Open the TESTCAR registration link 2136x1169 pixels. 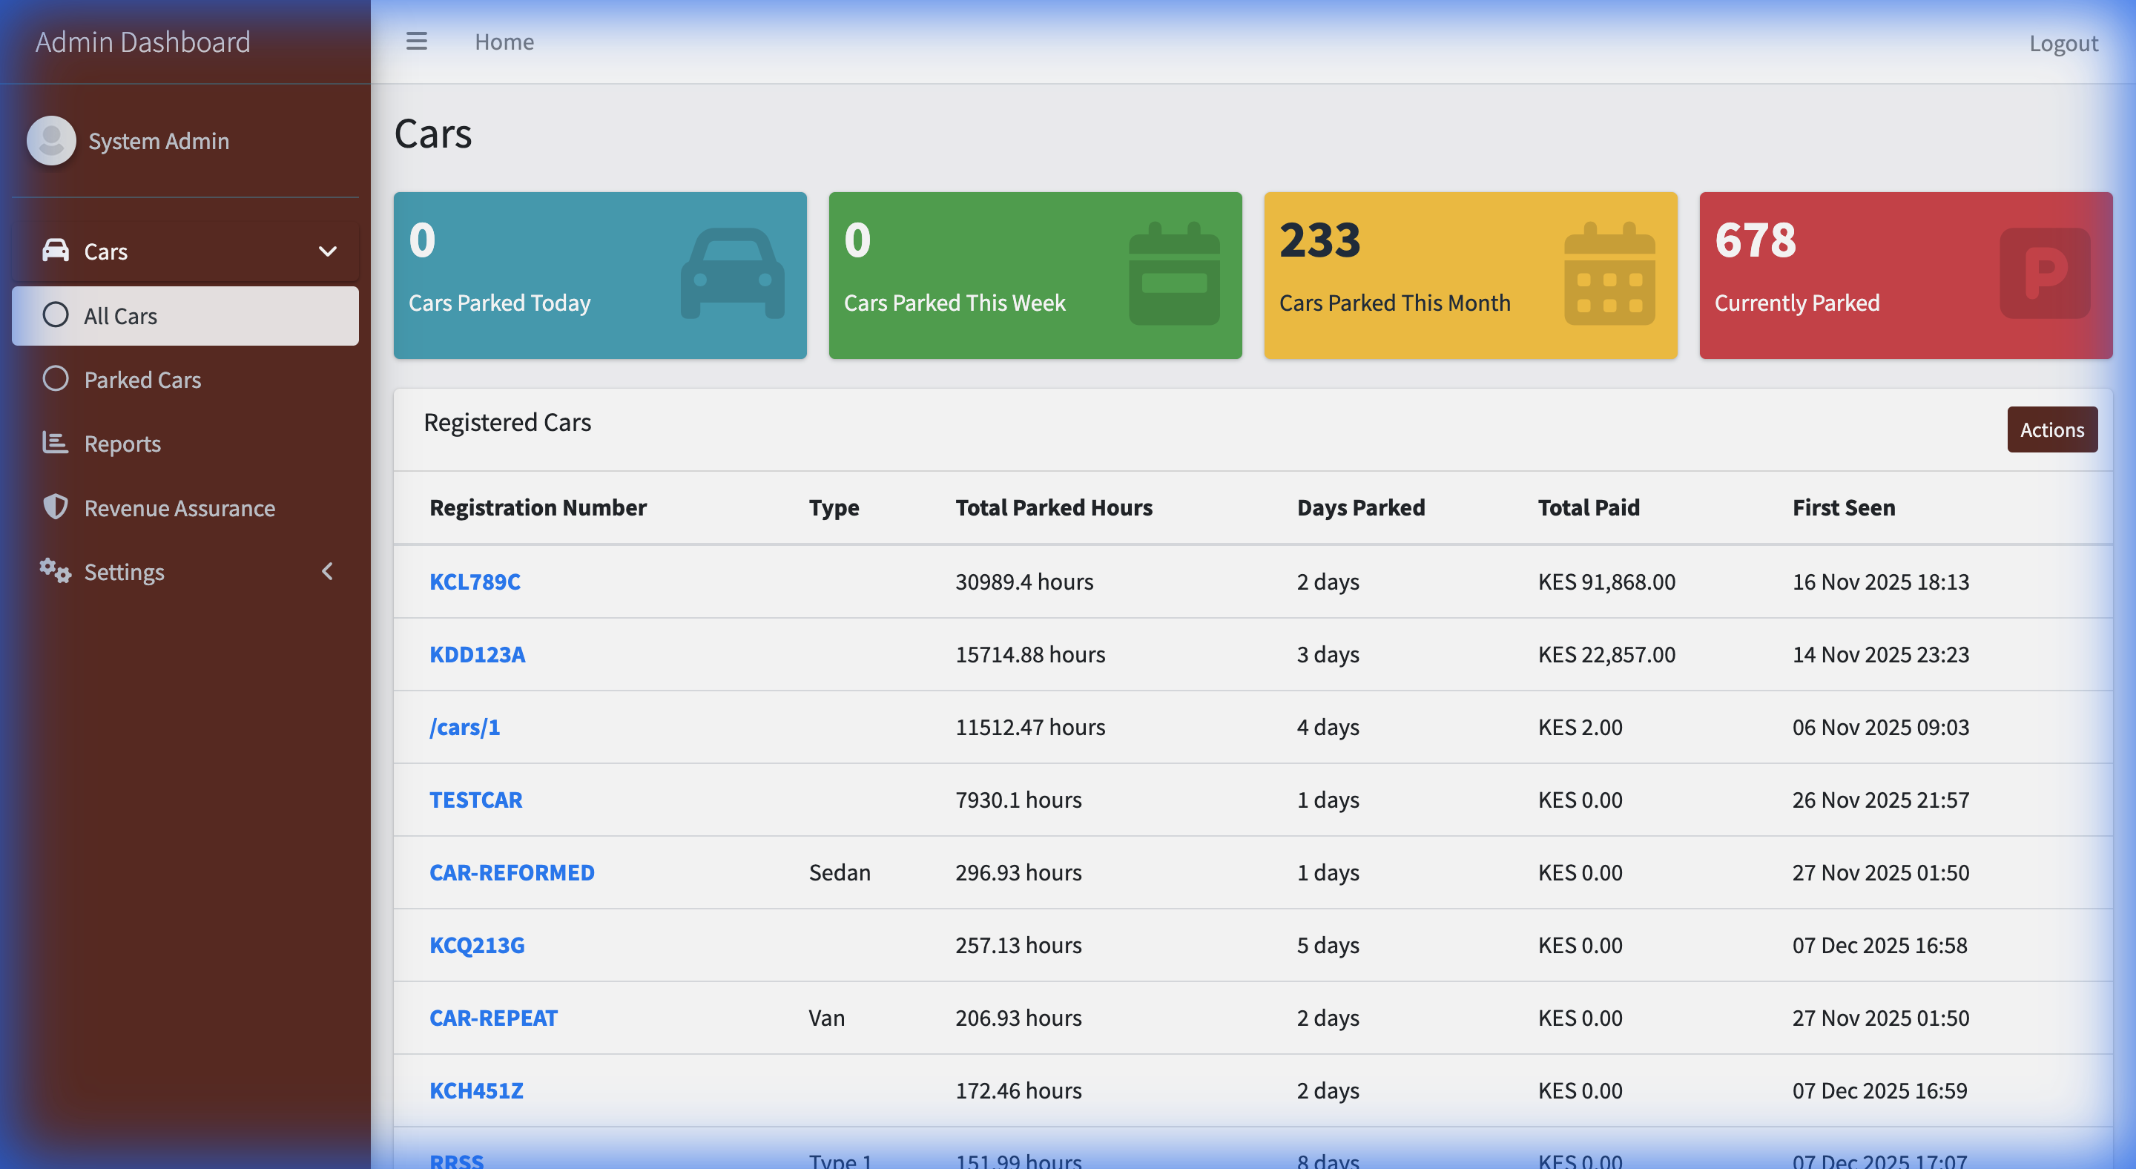[x=475, y=799]
